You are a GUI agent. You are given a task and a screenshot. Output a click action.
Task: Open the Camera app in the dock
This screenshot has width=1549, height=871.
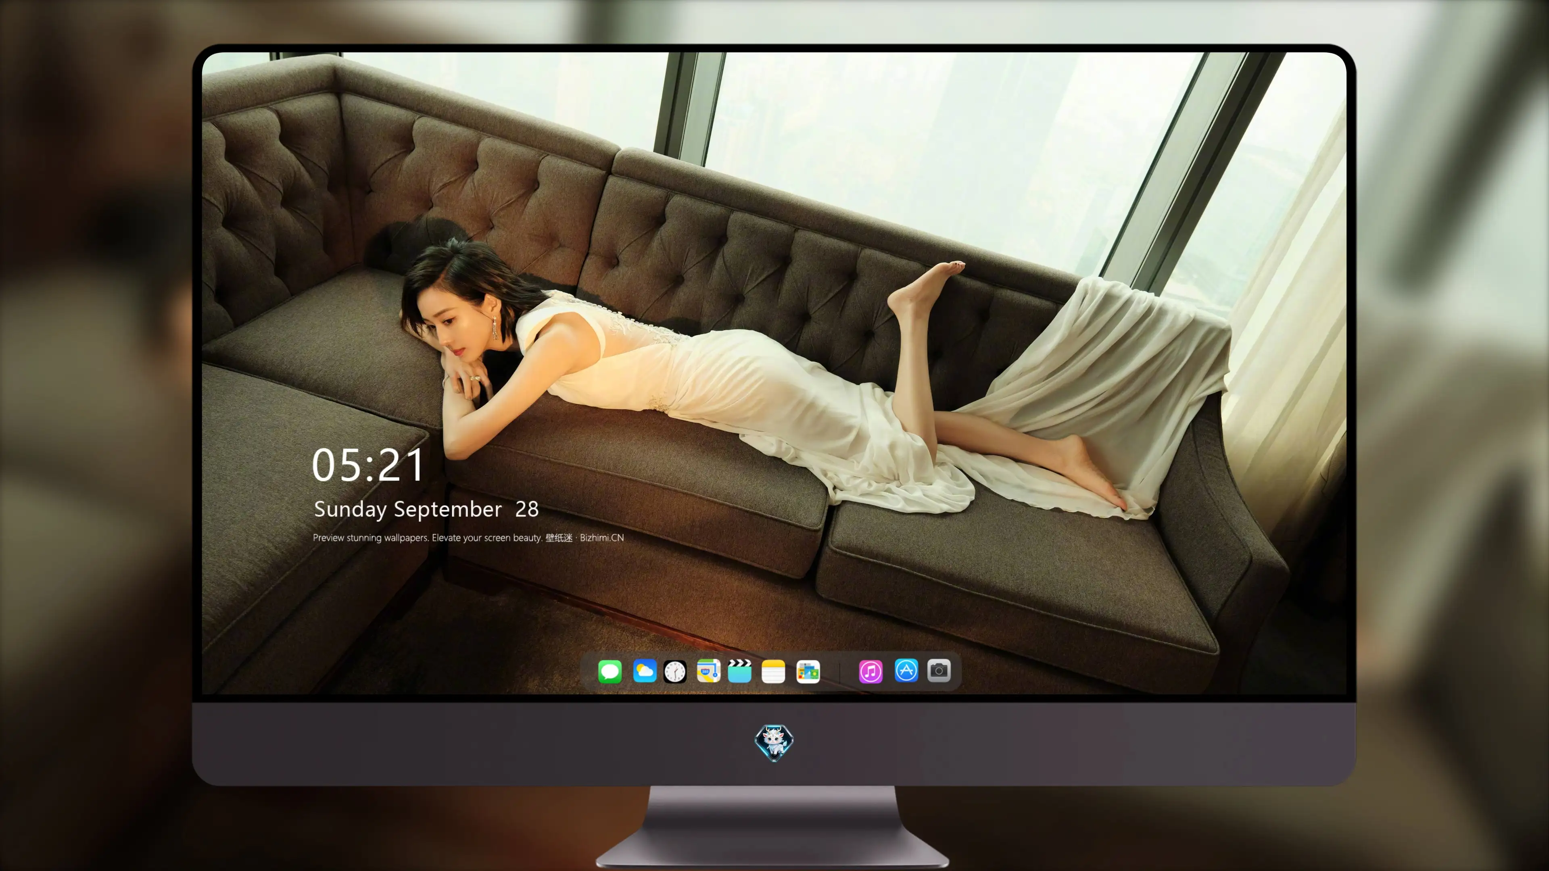[x=939, y=670]
